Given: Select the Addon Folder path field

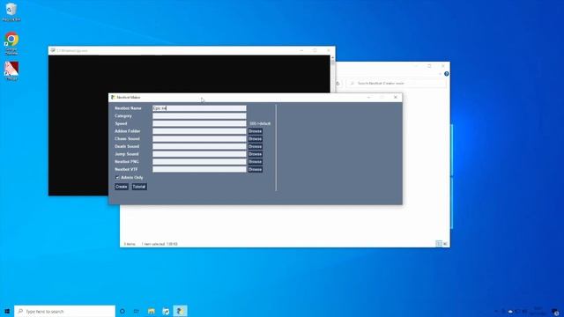Looking at the screenshot, I should point(199,131).
